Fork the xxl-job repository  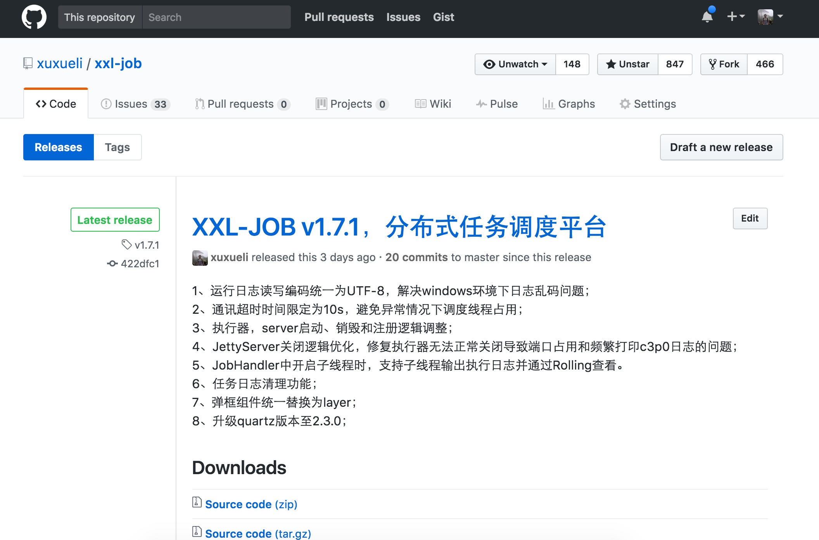724,64
